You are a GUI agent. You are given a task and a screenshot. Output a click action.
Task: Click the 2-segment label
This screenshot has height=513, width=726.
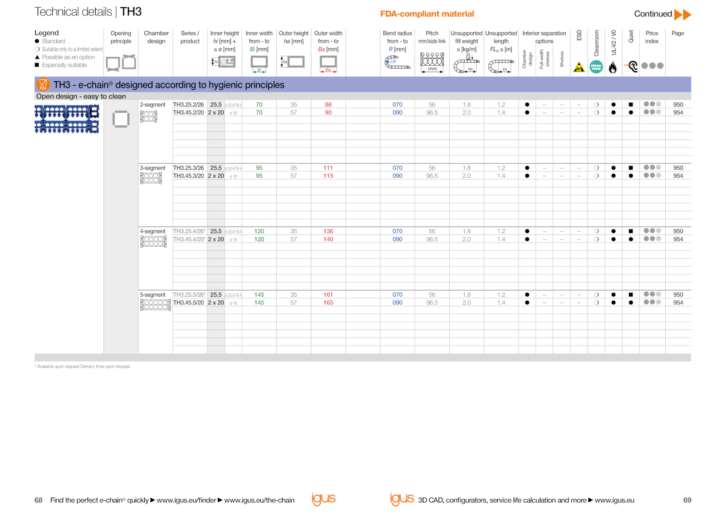pyautogui.click(x=152, y=105)
